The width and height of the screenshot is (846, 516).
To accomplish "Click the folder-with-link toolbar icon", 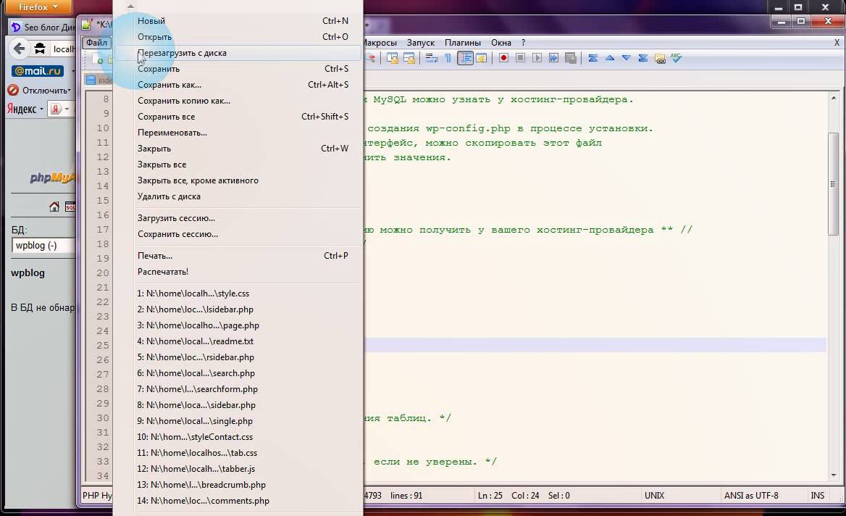I will coord(660,58).
